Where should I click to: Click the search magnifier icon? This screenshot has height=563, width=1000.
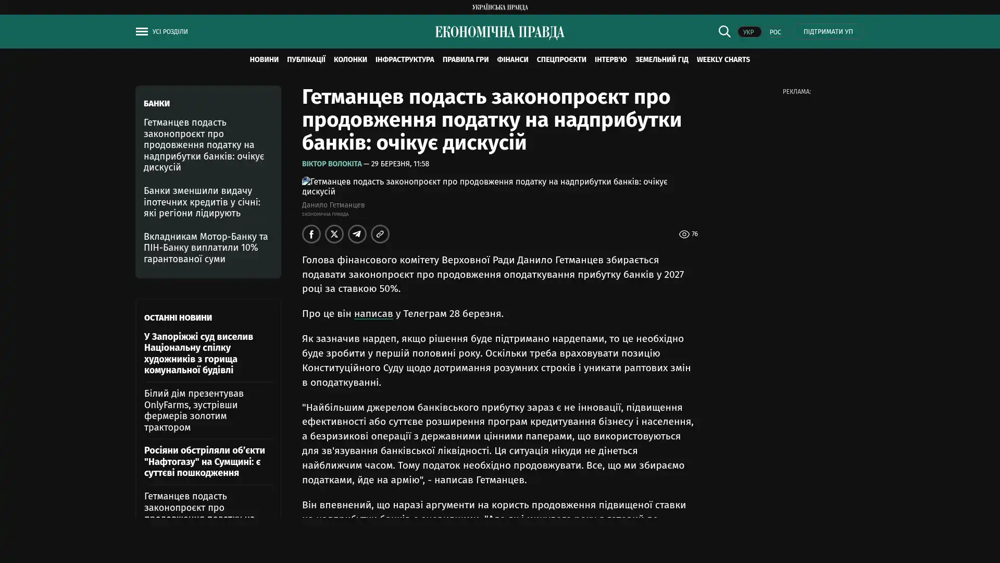[724, 32]
